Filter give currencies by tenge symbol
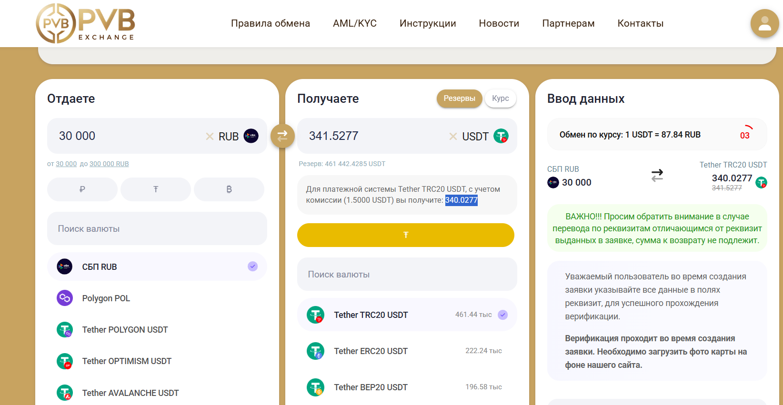 coord(156,189)
